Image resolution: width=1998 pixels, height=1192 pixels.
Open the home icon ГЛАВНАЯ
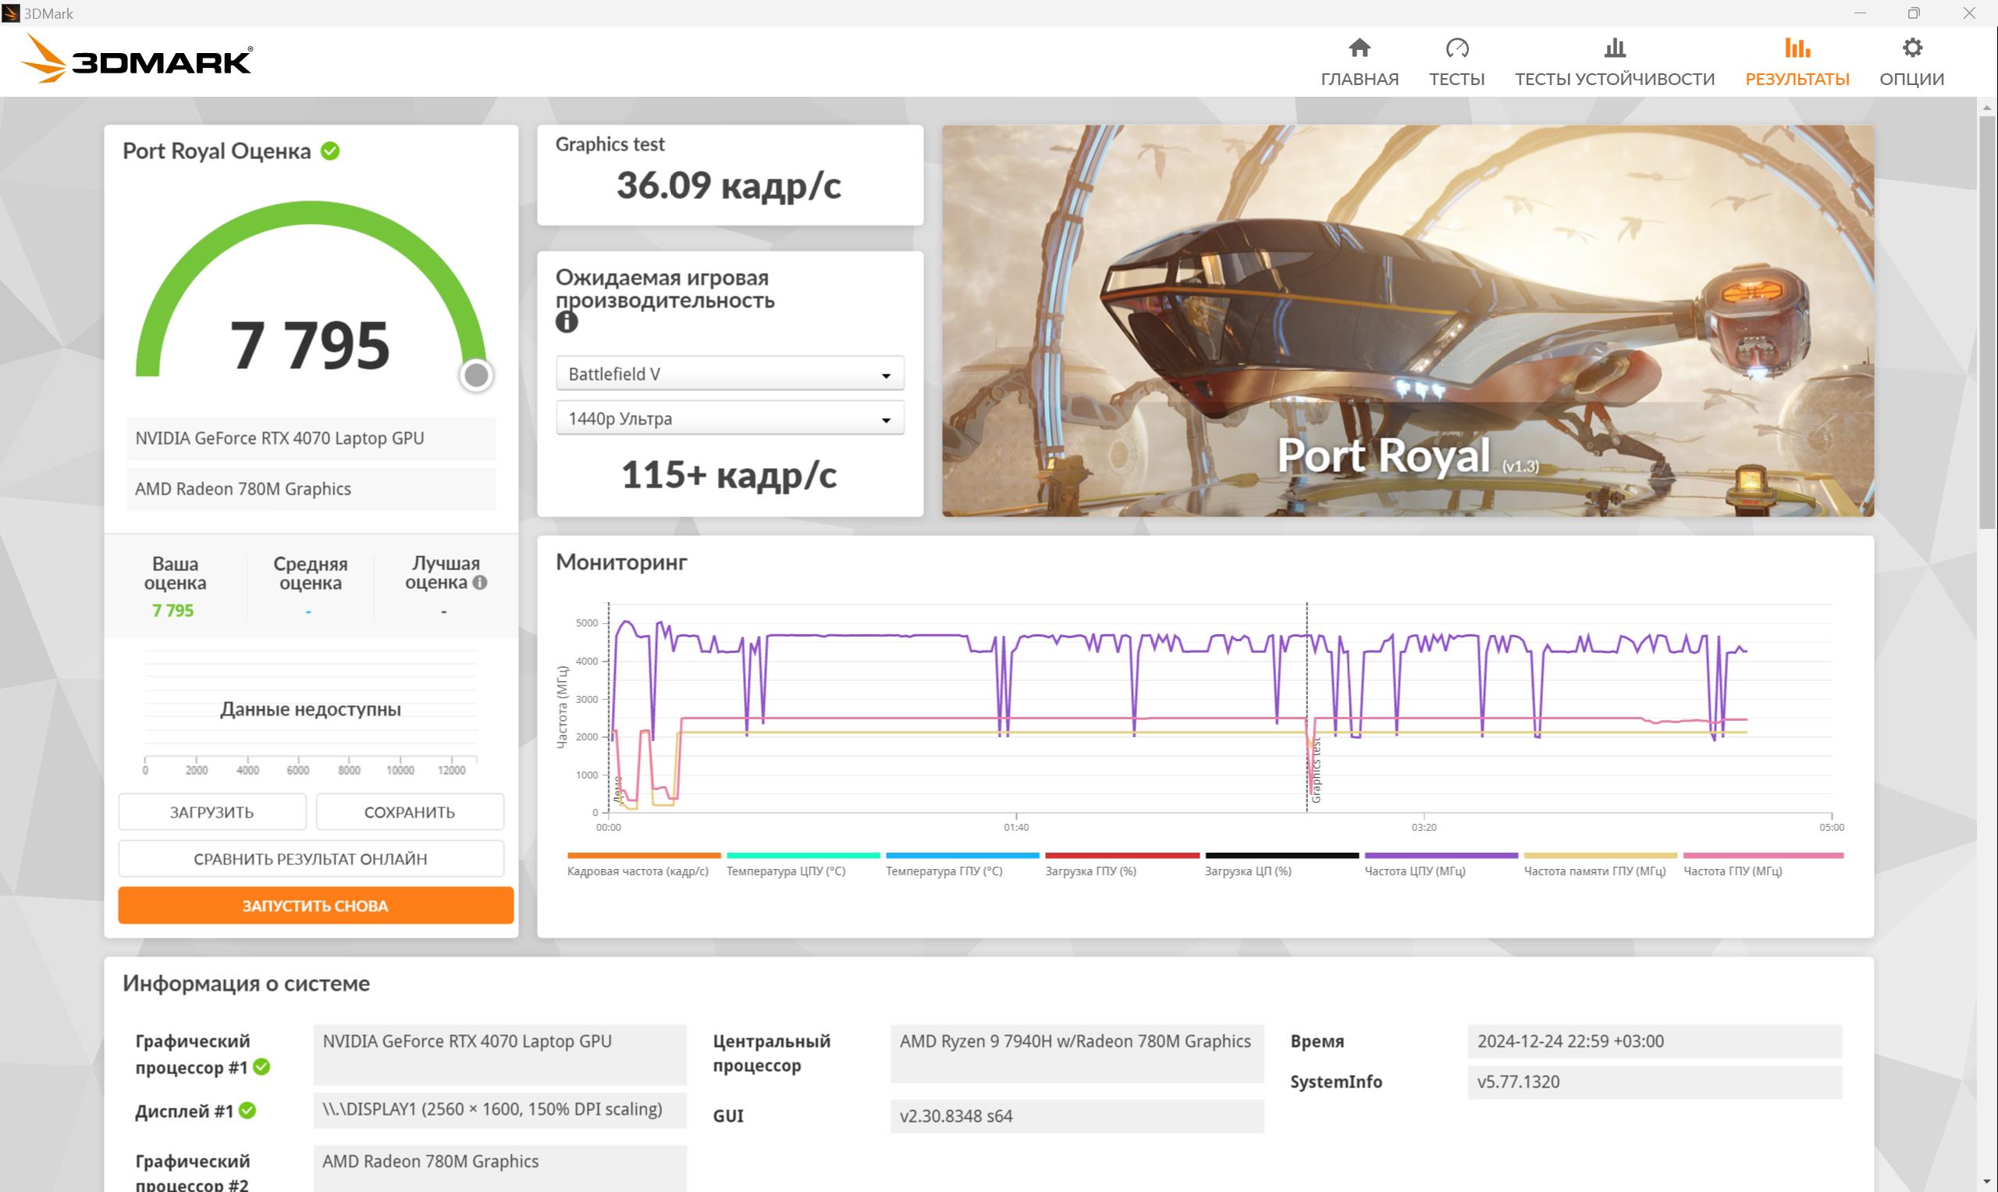point(1360,48)
